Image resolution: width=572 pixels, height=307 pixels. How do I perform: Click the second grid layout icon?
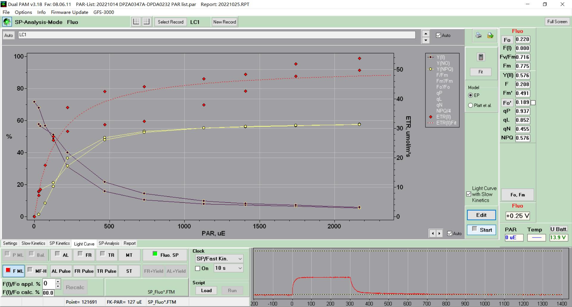[x=146, y=21]
